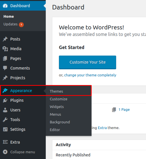Open the Comments menu
146x159 pixels.
[23, 68]
